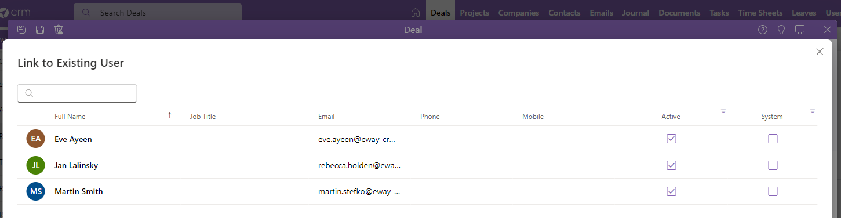Viewport: 841px width, 218px height.
Task: Click the Save and Close icon in Deal toolbar
Action: pos(21,30)
